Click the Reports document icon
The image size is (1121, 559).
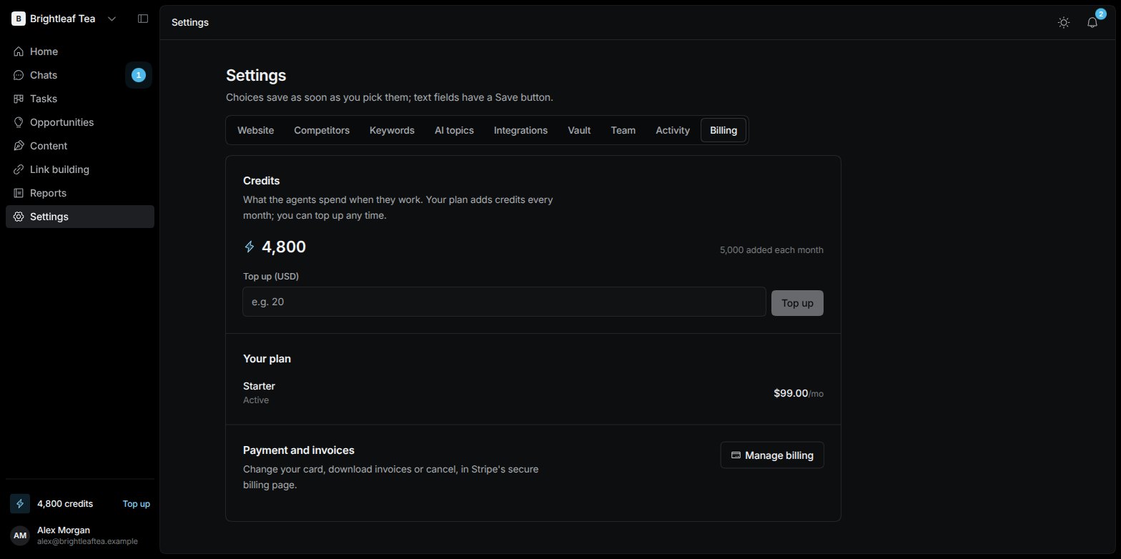click(x=19, y=193)
